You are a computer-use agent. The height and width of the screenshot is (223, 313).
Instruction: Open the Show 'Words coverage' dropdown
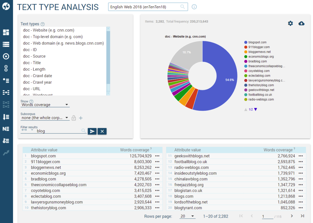45,105
